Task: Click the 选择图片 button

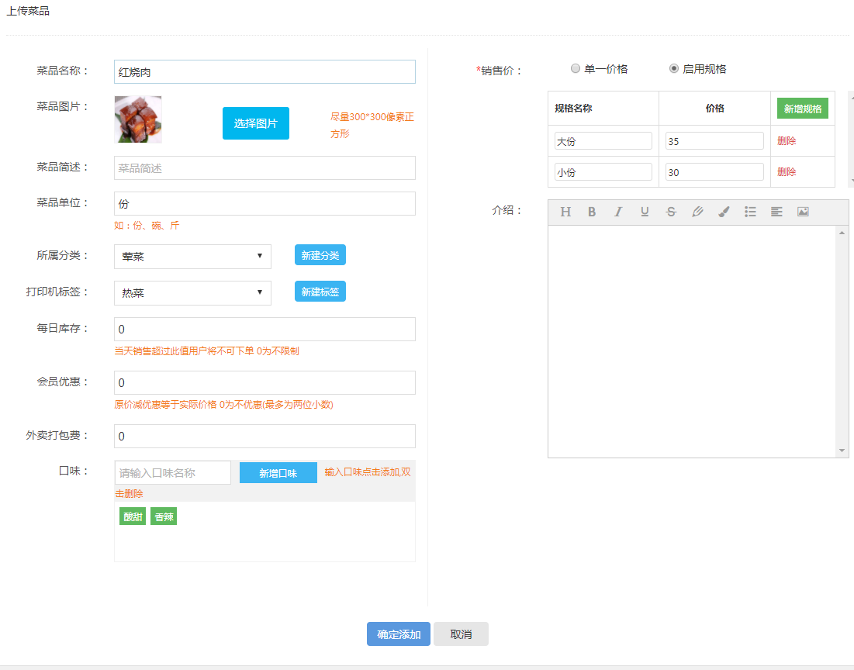Action: [x=256, y=123]
